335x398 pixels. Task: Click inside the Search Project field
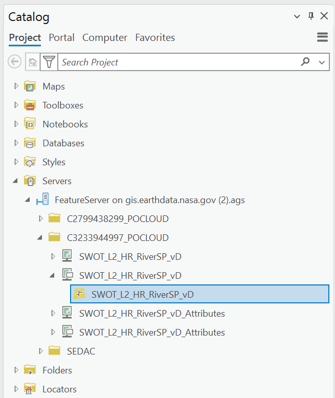179,62
